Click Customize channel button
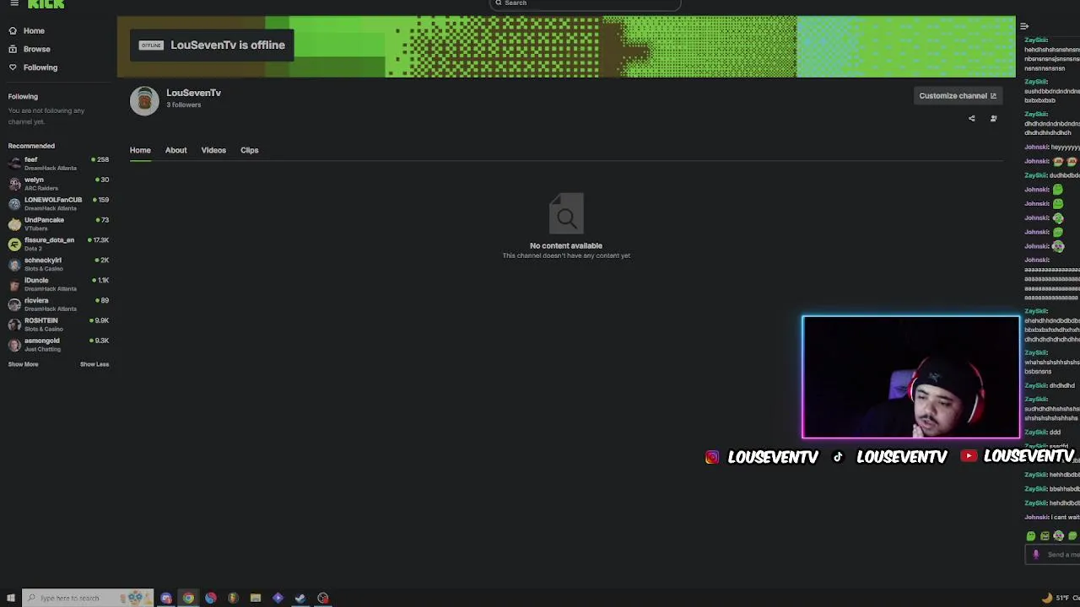This screenshot has height=607, width=1080. (x=958, y=96)
